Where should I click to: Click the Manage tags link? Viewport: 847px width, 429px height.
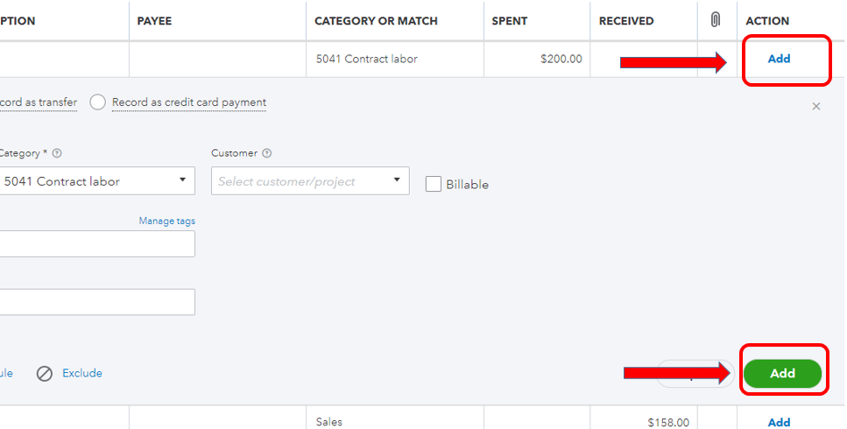point(166,222)
